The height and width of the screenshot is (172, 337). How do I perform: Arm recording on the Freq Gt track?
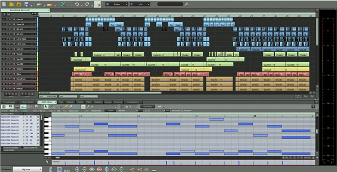point(12,19)
